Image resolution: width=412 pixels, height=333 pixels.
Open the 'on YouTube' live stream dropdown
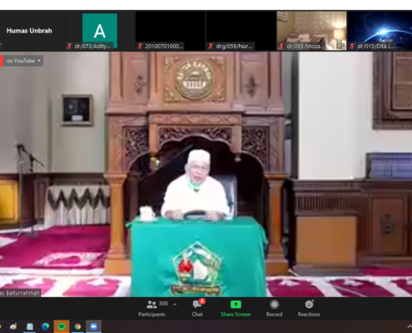23,61
